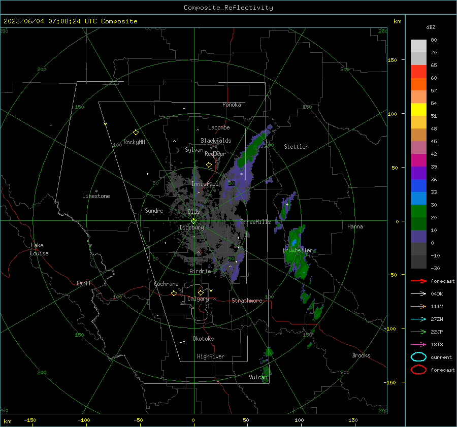457x427 pixels.
Task: Click the red forecast ellipse icon
Action: 418,370
